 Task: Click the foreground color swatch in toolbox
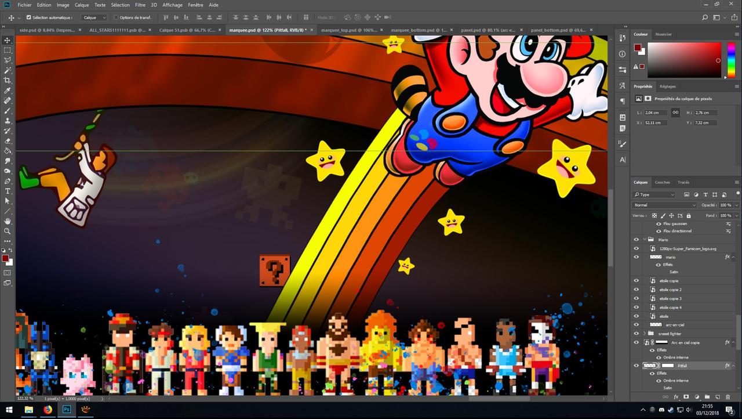[x=5, y=258]
